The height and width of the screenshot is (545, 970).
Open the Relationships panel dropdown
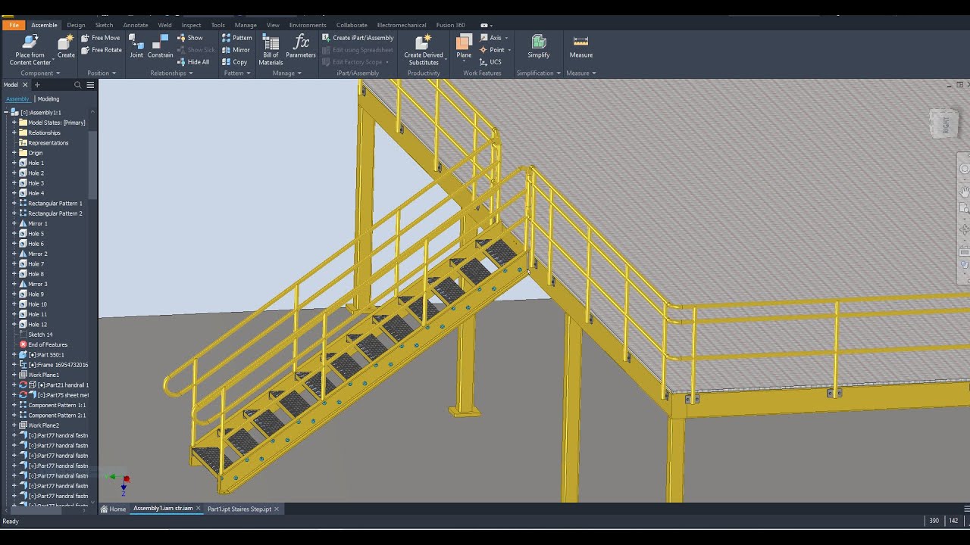click(171, 73)
